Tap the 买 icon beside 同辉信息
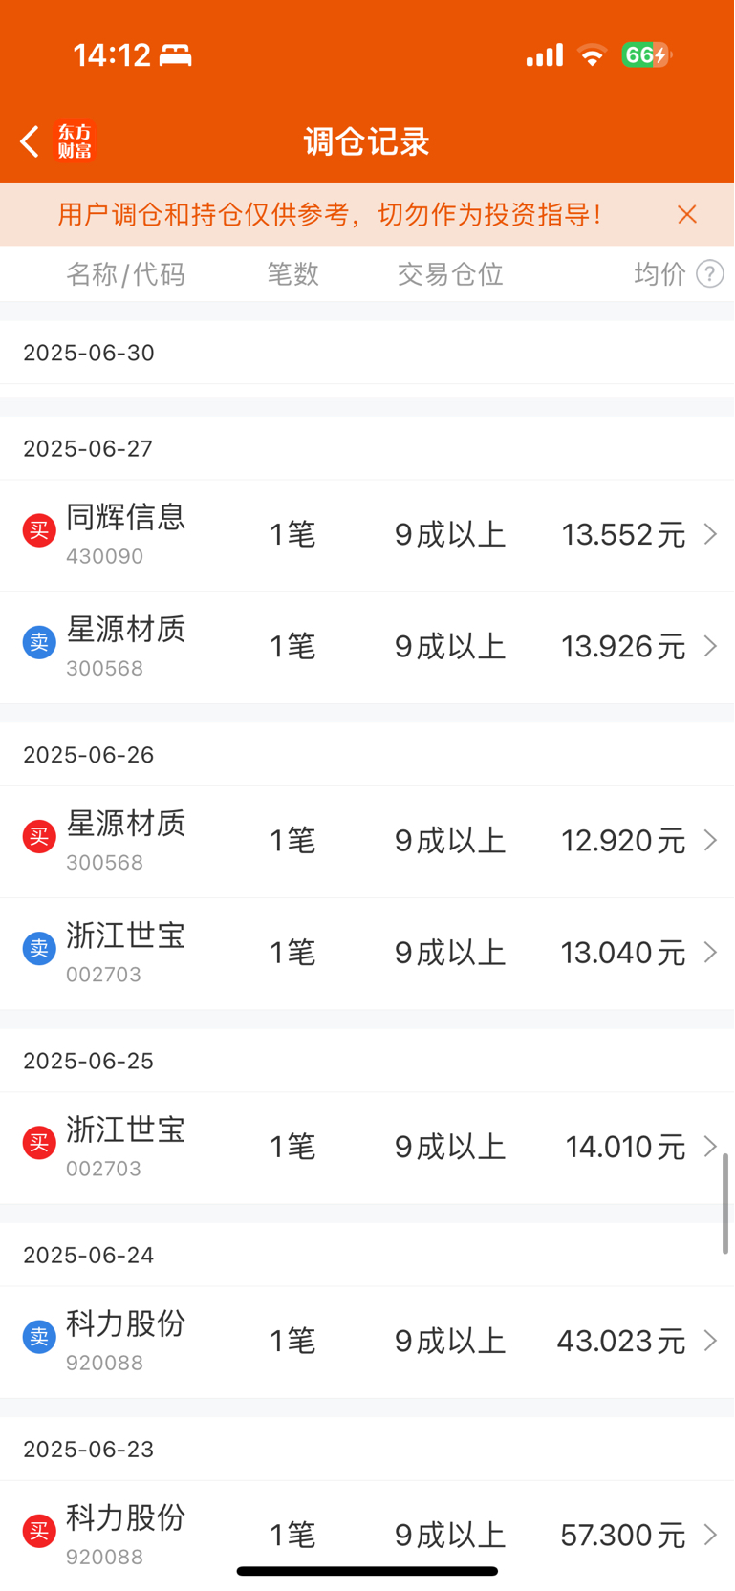The image size is (735, 1591). 39,530
